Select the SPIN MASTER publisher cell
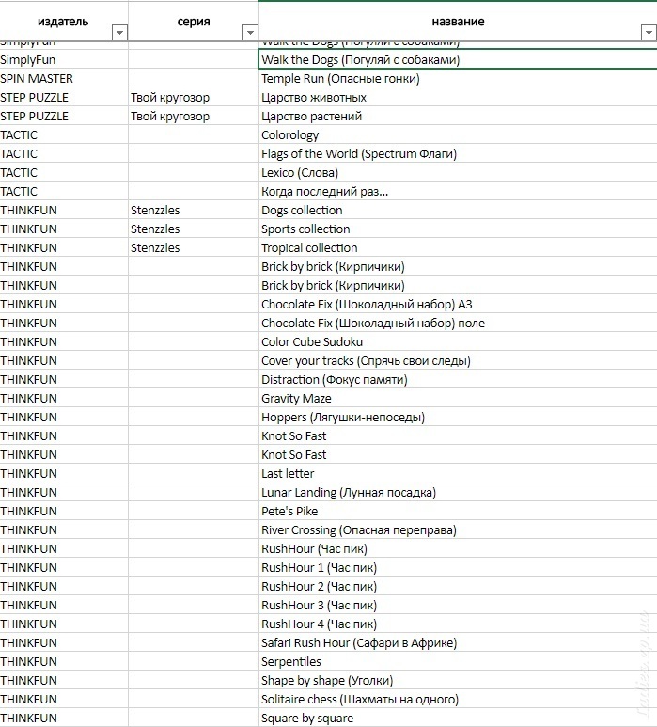The image size is (657, 727). click(x=64, y=79)
